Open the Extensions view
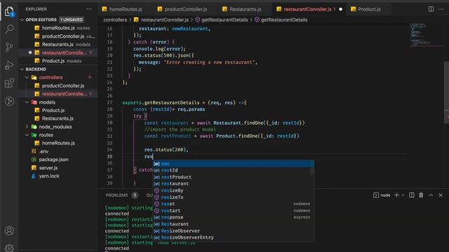The width and height of the screenshot is (449, 252). click(x=9, y=83)
